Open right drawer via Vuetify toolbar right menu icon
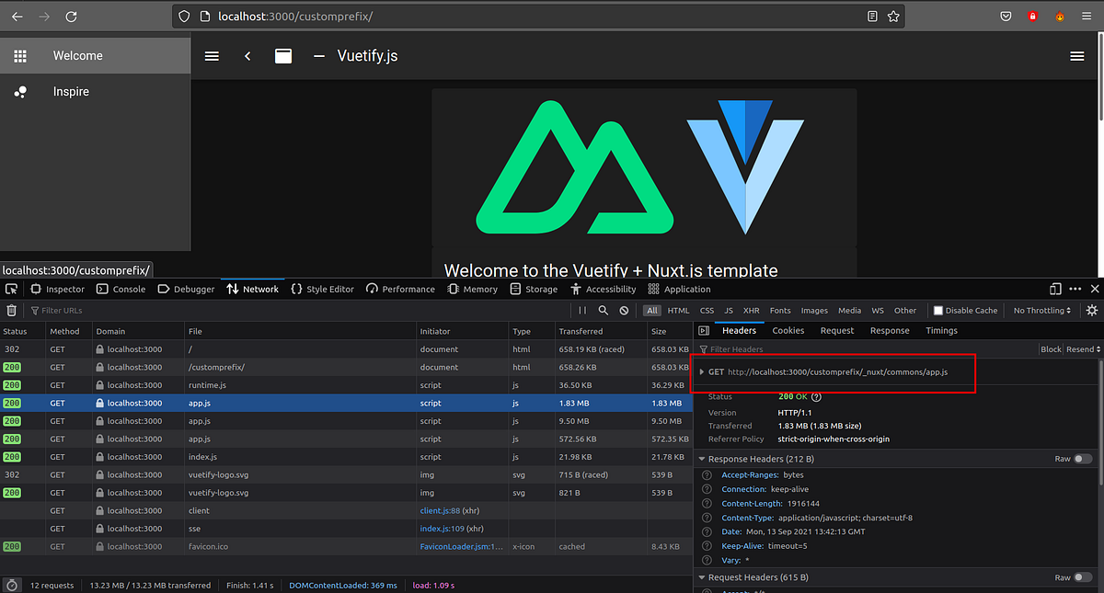 tap(1077, 56)
